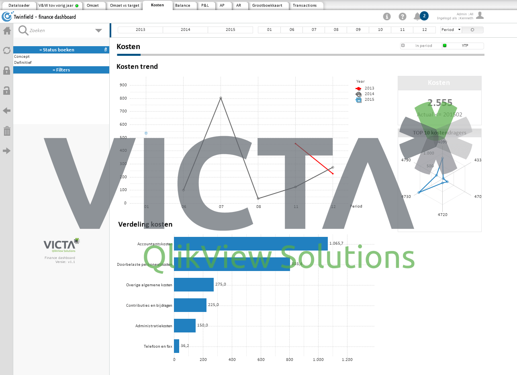
Task: Click the Doorbelaste personeelskosten bar
Action: point(232,264)
